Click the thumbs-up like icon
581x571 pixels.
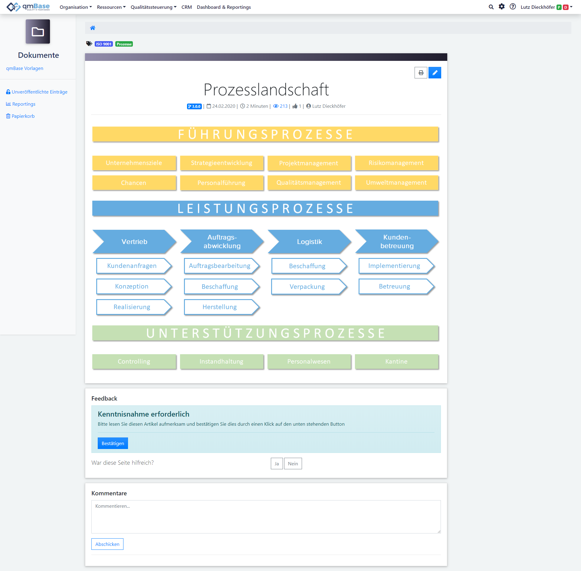coord(295,106)
